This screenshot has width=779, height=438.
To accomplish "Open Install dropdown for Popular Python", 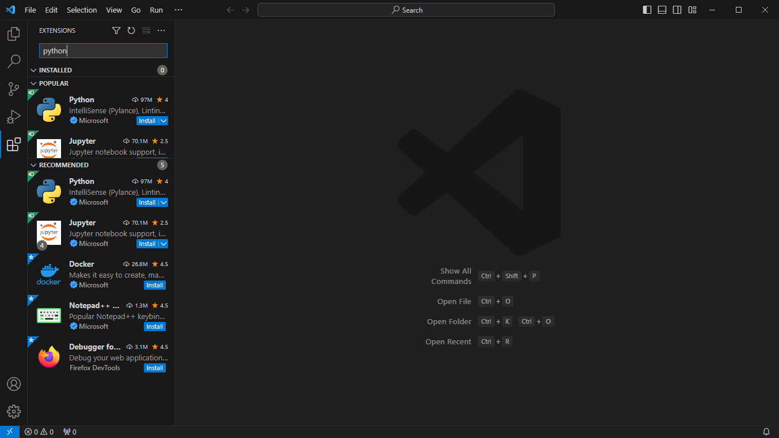I will coord(164,121).
